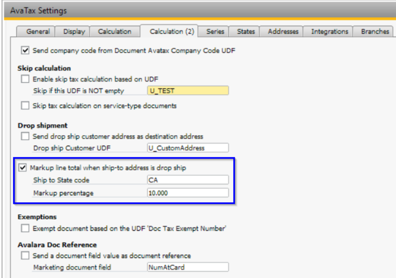Switch to the Addresses tab
The image size is (396, 278).
coord(281,31)
